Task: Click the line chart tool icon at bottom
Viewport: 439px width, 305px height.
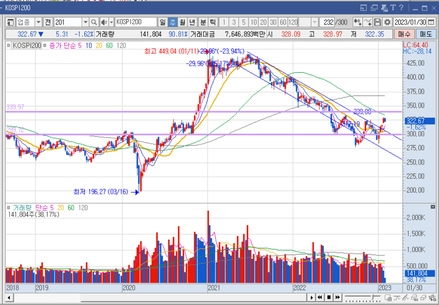Action: coord(397,298)
